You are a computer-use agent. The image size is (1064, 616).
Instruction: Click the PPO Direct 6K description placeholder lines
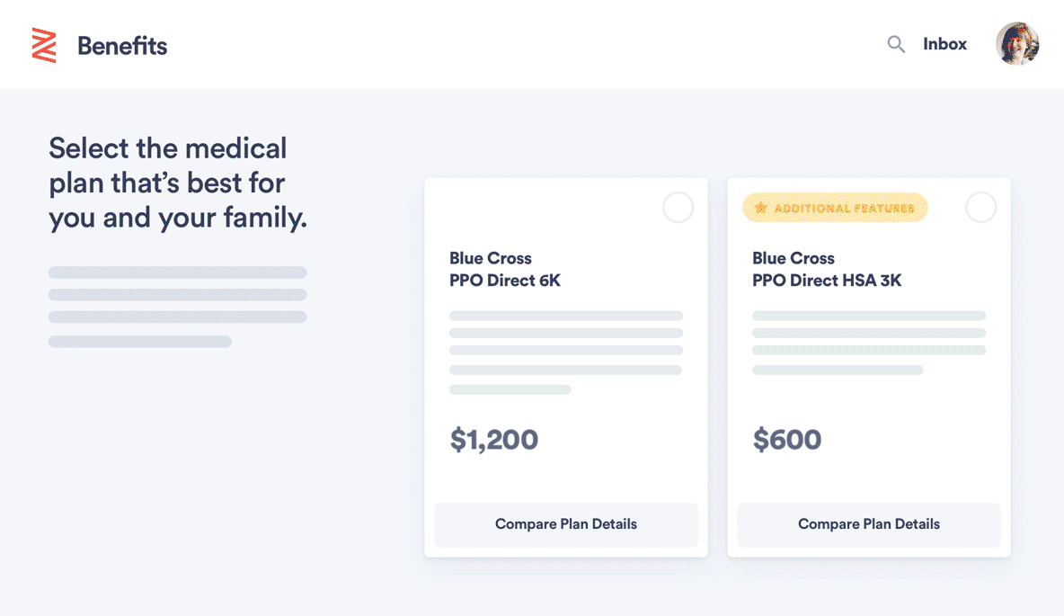pyautogui.click(x=566, y=353)
